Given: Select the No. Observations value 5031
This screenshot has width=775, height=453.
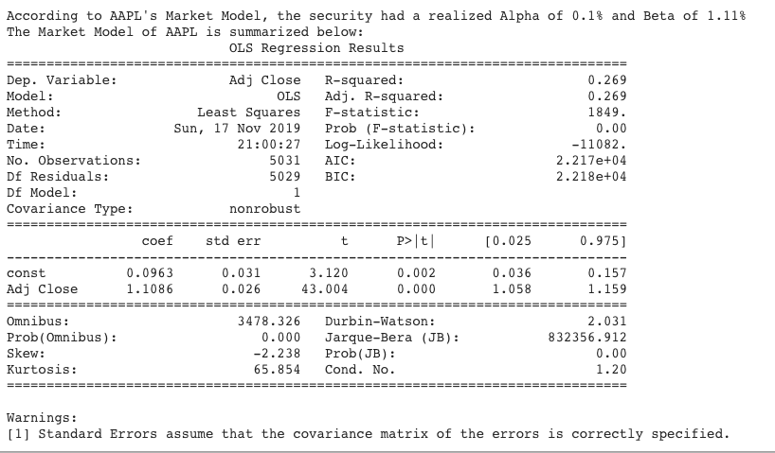Looking at the screenshot, I should pyautogui.click(x=284, y=160).
